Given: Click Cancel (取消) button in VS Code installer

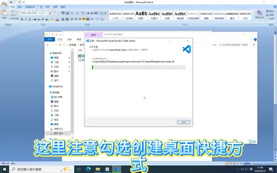Looking at the screenshot, I should pyautogui.click(x=184, y=122).
